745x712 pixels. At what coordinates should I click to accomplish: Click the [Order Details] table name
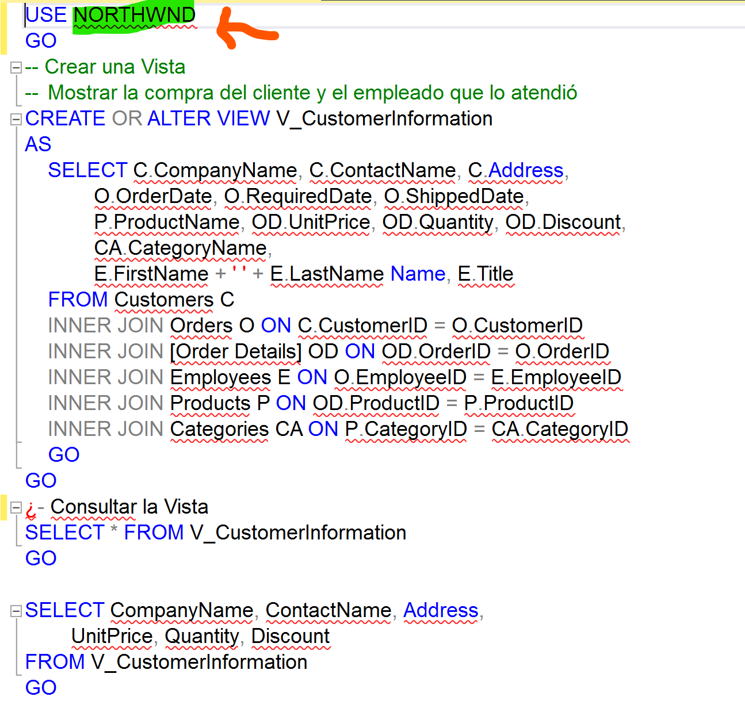(x=236, y=351)
